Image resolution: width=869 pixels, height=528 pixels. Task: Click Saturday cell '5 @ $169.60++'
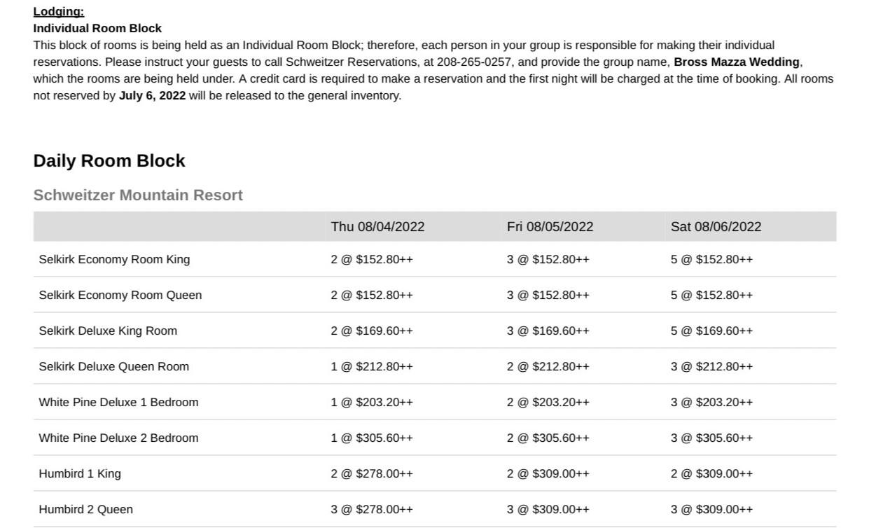(x=711, y=331)
